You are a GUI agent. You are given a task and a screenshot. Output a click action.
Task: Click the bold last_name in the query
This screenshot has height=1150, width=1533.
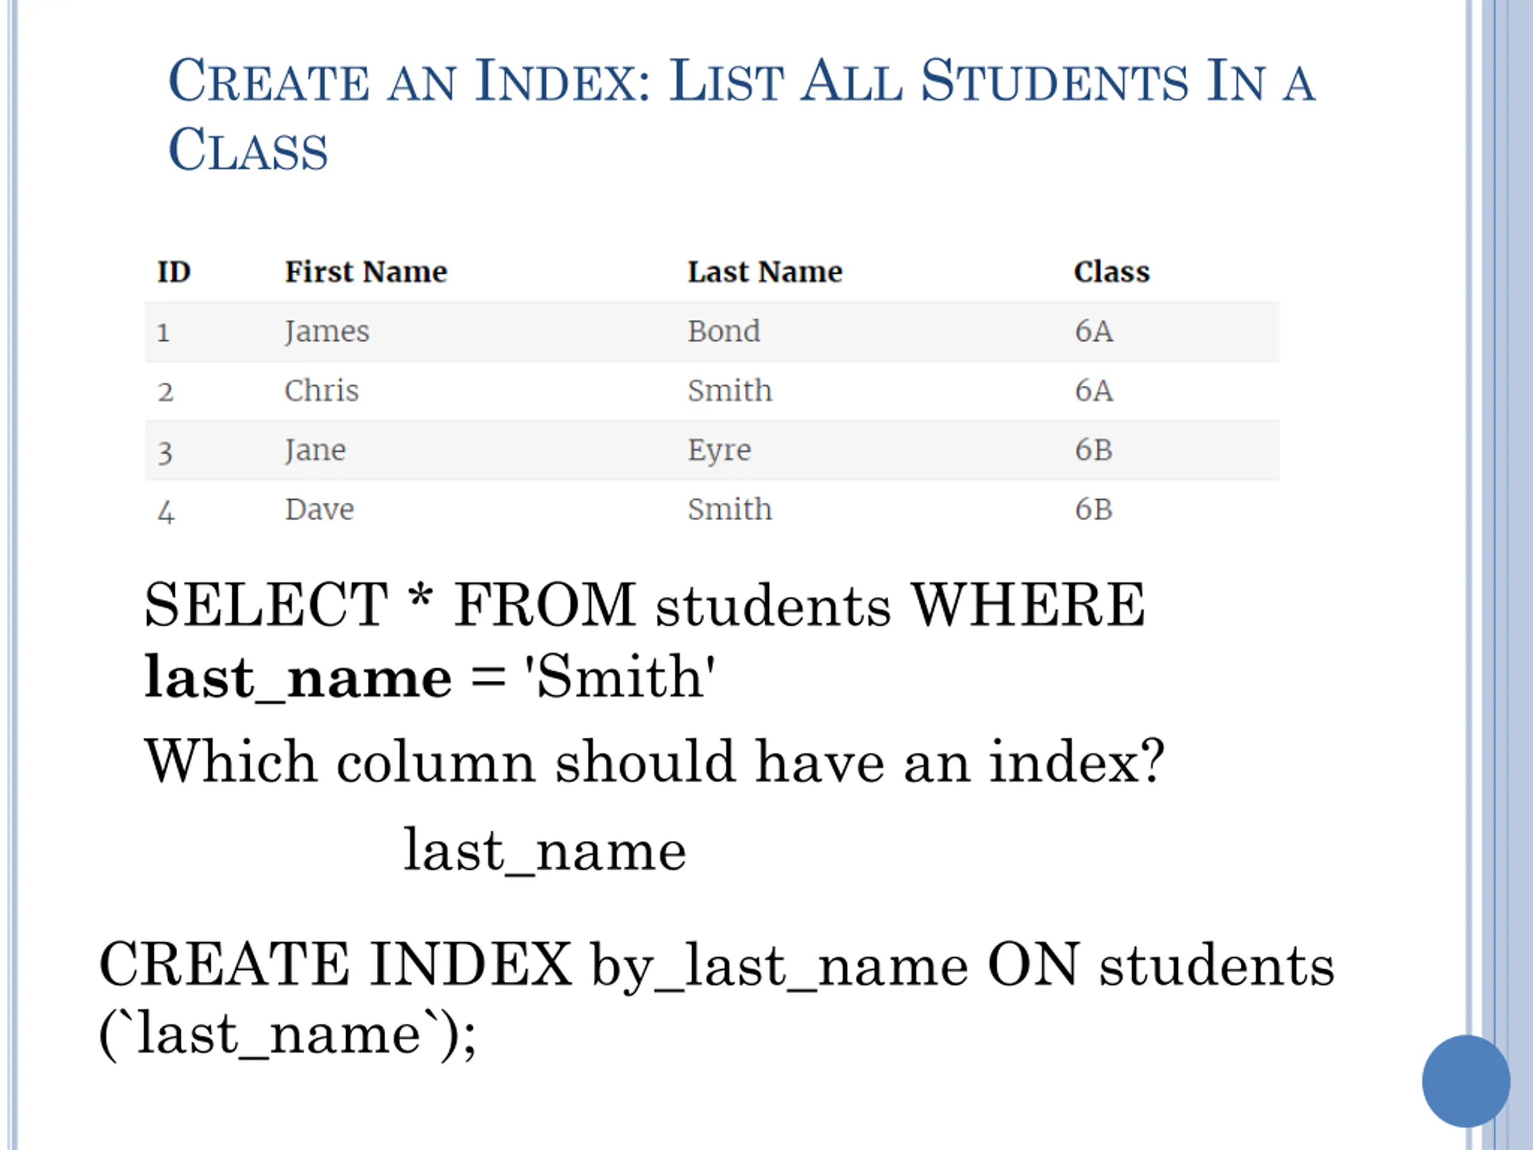click(298, 677)
